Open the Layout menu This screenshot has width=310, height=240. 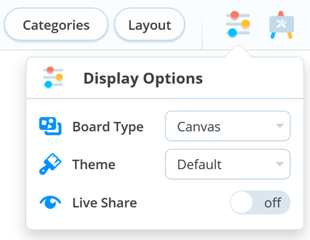click(149, 25)
